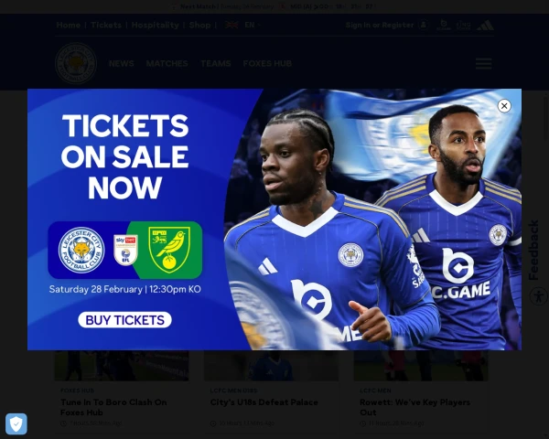Open the hamburger menu icon

pyautogui.click(x=483, y=64)
